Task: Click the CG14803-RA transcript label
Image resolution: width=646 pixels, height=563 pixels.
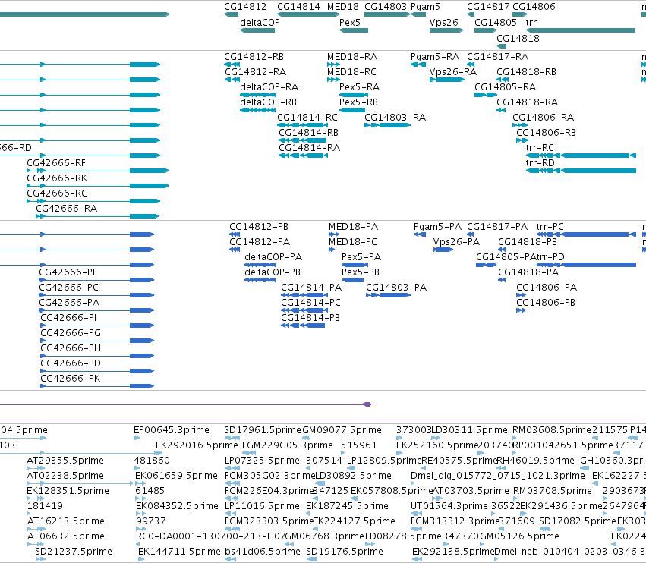Action: 395,118
